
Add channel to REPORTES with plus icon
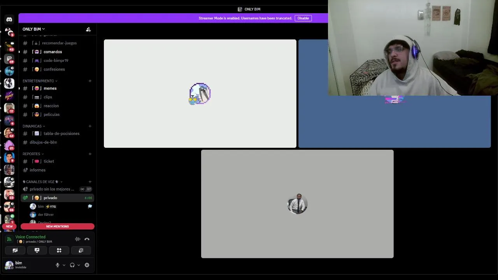[90, 154]
